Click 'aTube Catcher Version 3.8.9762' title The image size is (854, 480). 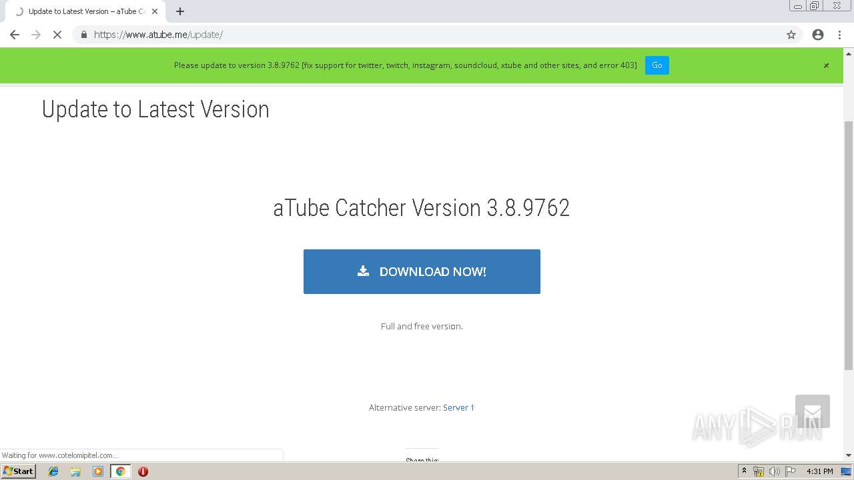pyautogui.click(x=422, y=208)
